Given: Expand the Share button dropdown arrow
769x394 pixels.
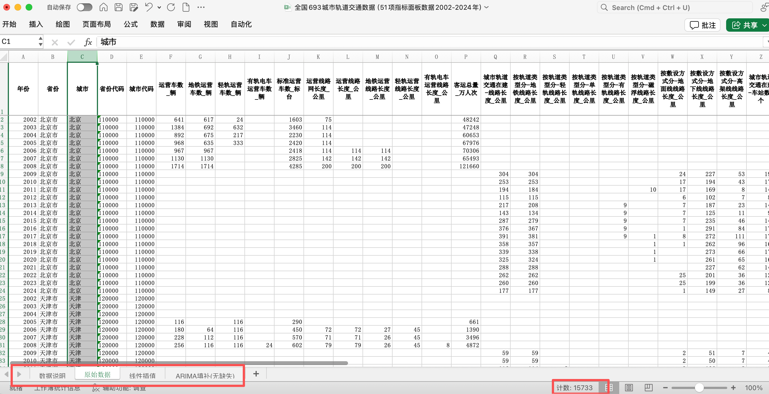Looking at the screenshot, I should coord(764,25).
